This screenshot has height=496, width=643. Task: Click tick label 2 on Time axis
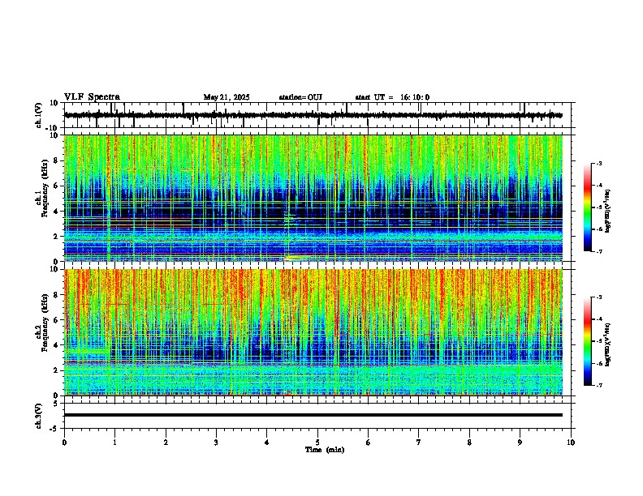(x=166, y=443)
